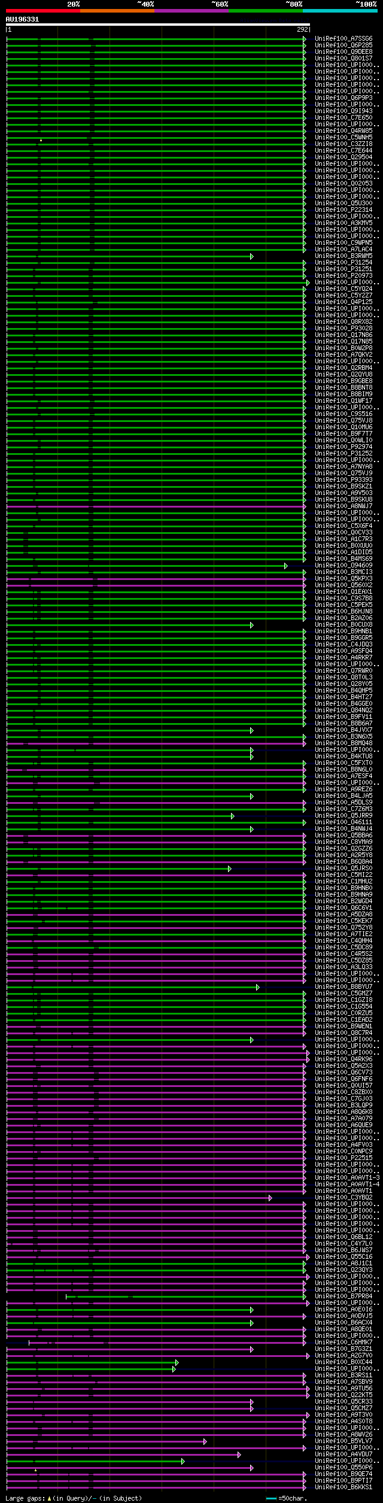Screen dimensions: 383x1503
Task: Click the purple ~60% identity legend segment
Action: tap(191, 11)
